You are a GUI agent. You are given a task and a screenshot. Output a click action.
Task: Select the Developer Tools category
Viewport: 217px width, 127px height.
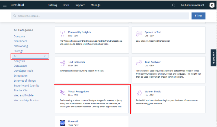pos(24,71)
